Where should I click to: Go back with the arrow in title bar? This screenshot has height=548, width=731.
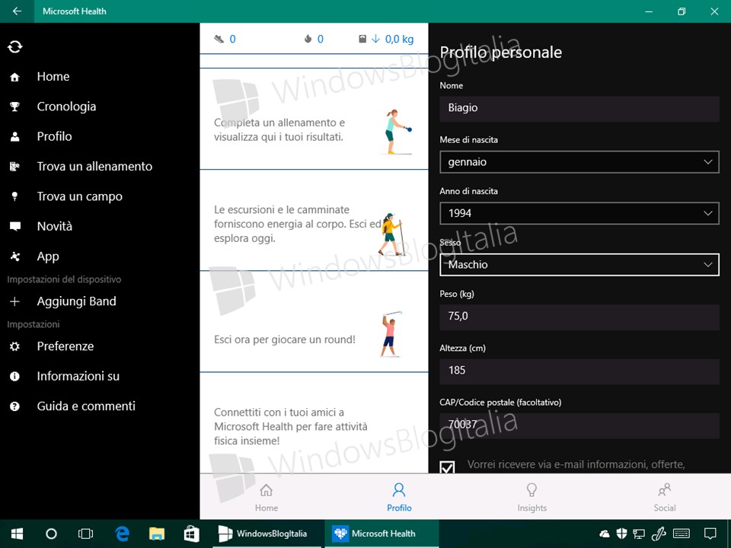pyautogui.click(x=17, y=11)
